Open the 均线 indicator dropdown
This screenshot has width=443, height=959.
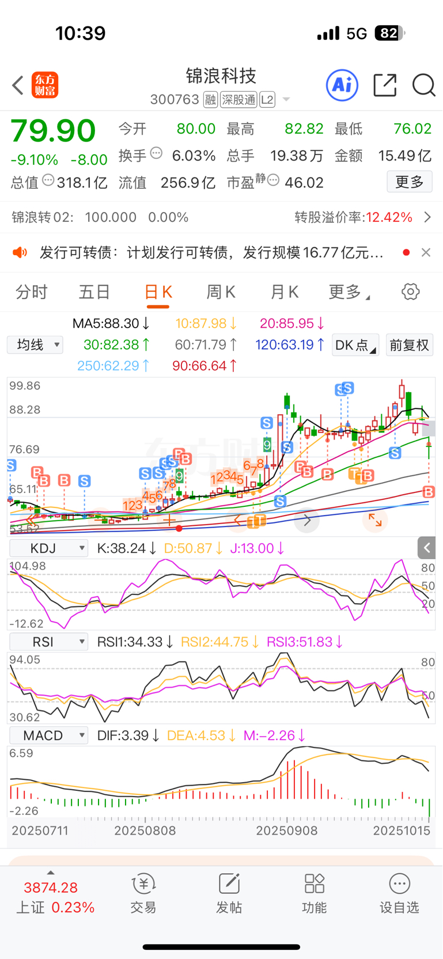(35, 345)
